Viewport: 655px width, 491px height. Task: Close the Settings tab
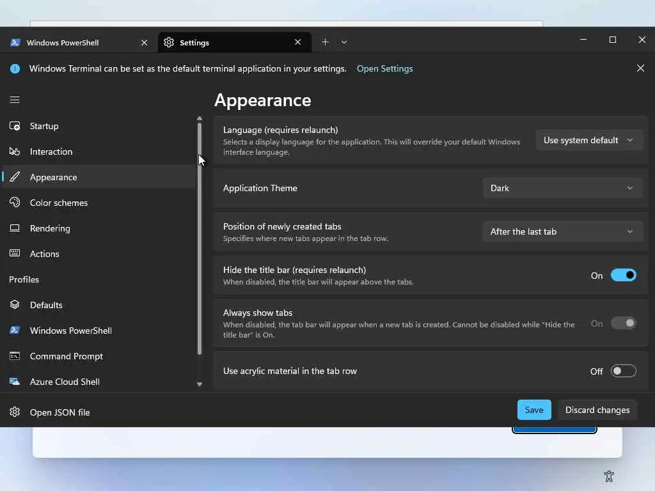coord(298,42)
